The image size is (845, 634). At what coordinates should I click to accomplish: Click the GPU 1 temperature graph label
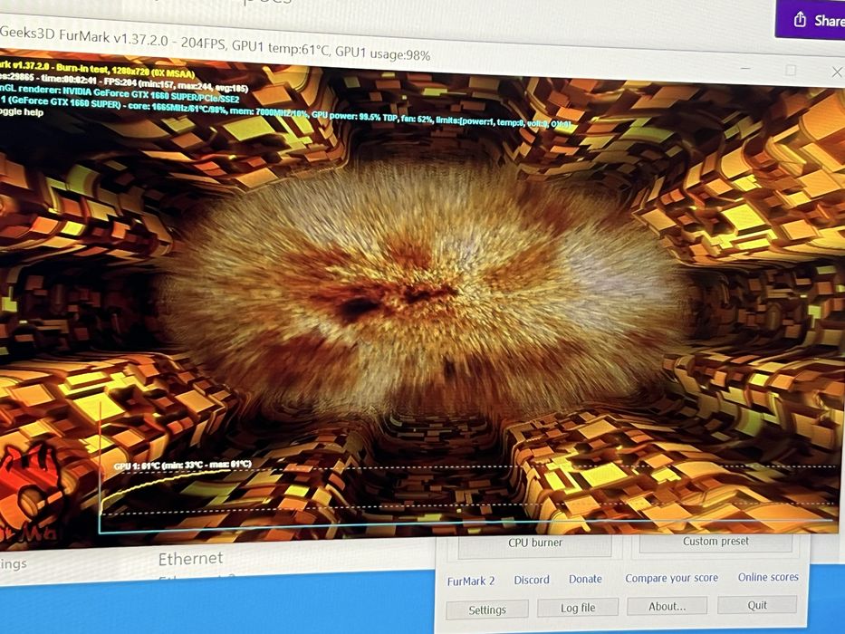click(183, 466)
